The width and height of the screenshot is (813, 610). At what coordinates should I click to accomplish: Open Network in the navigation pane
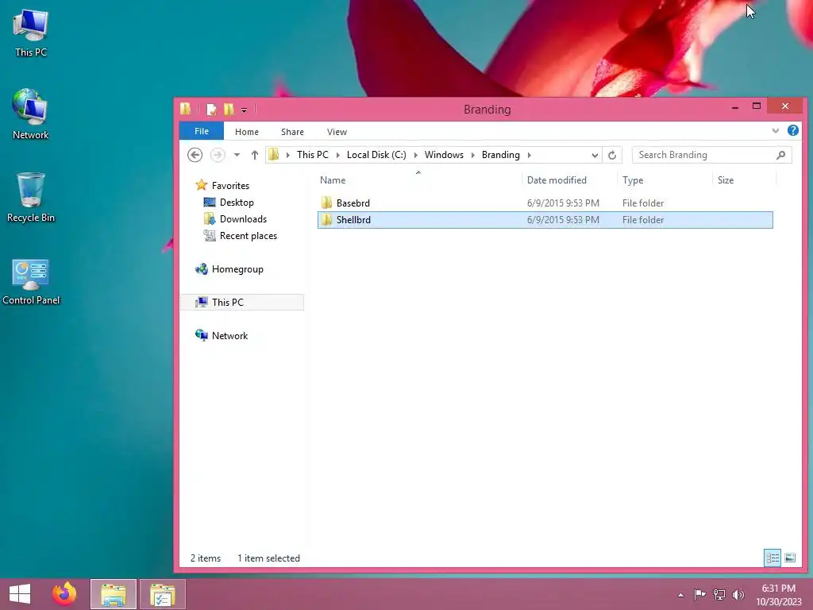[229, 336]
